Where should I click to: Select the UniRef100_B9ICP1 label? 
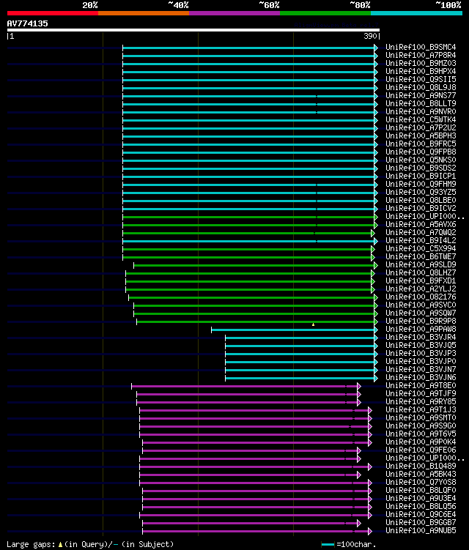pos(421,176)
